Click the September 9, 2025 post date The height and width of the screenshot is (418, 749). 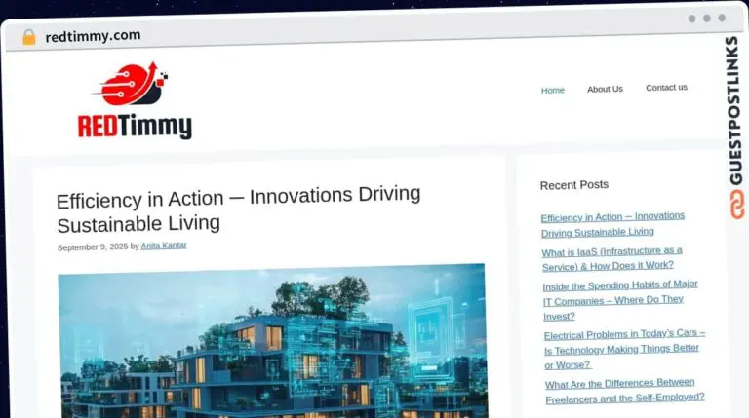point(93,247)
